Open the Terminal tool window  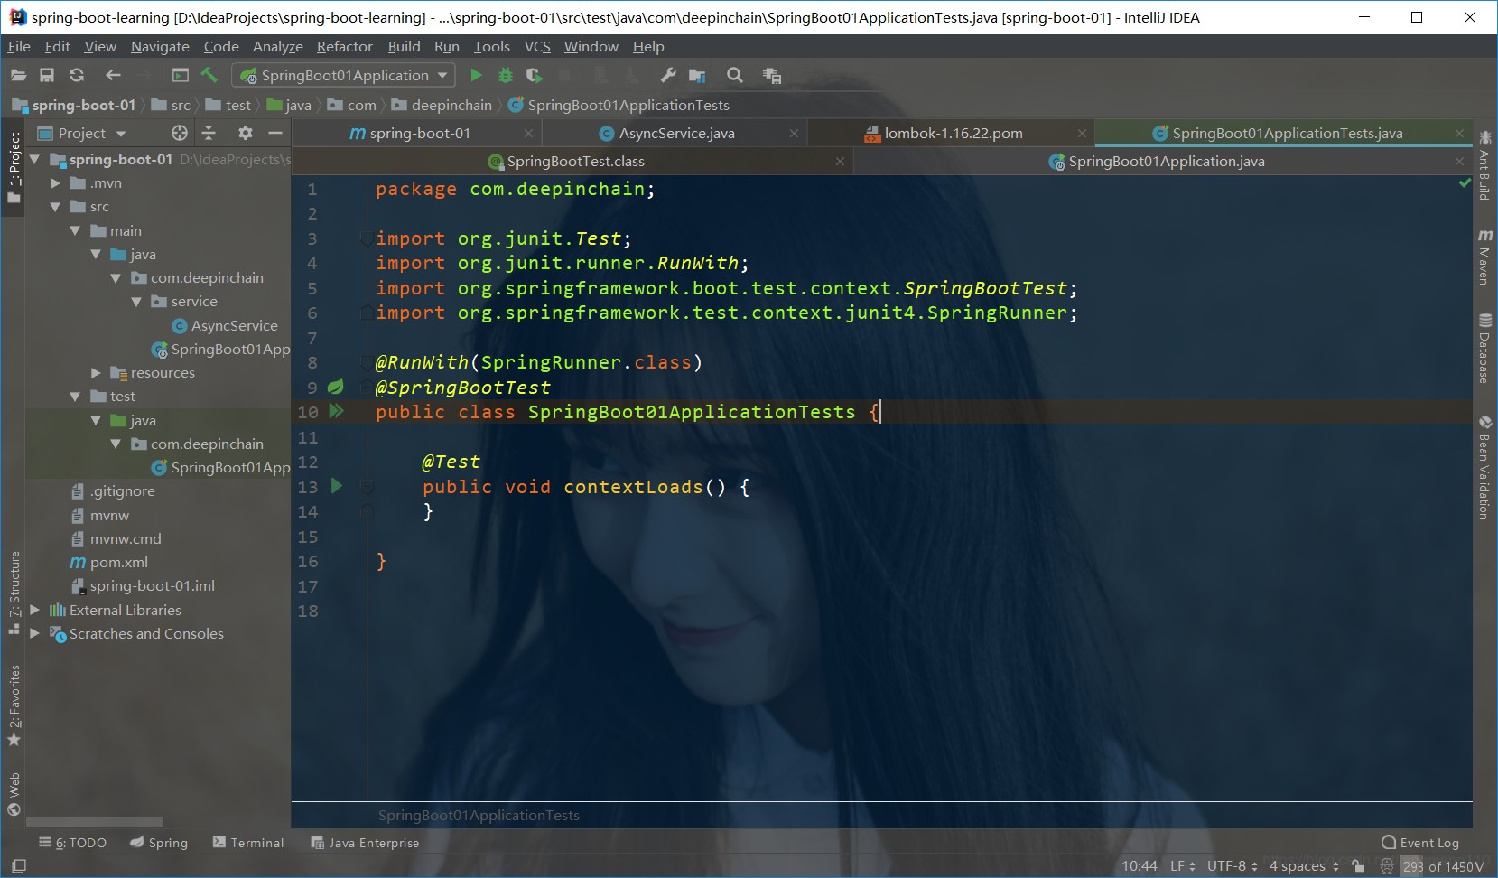[248, 842]
